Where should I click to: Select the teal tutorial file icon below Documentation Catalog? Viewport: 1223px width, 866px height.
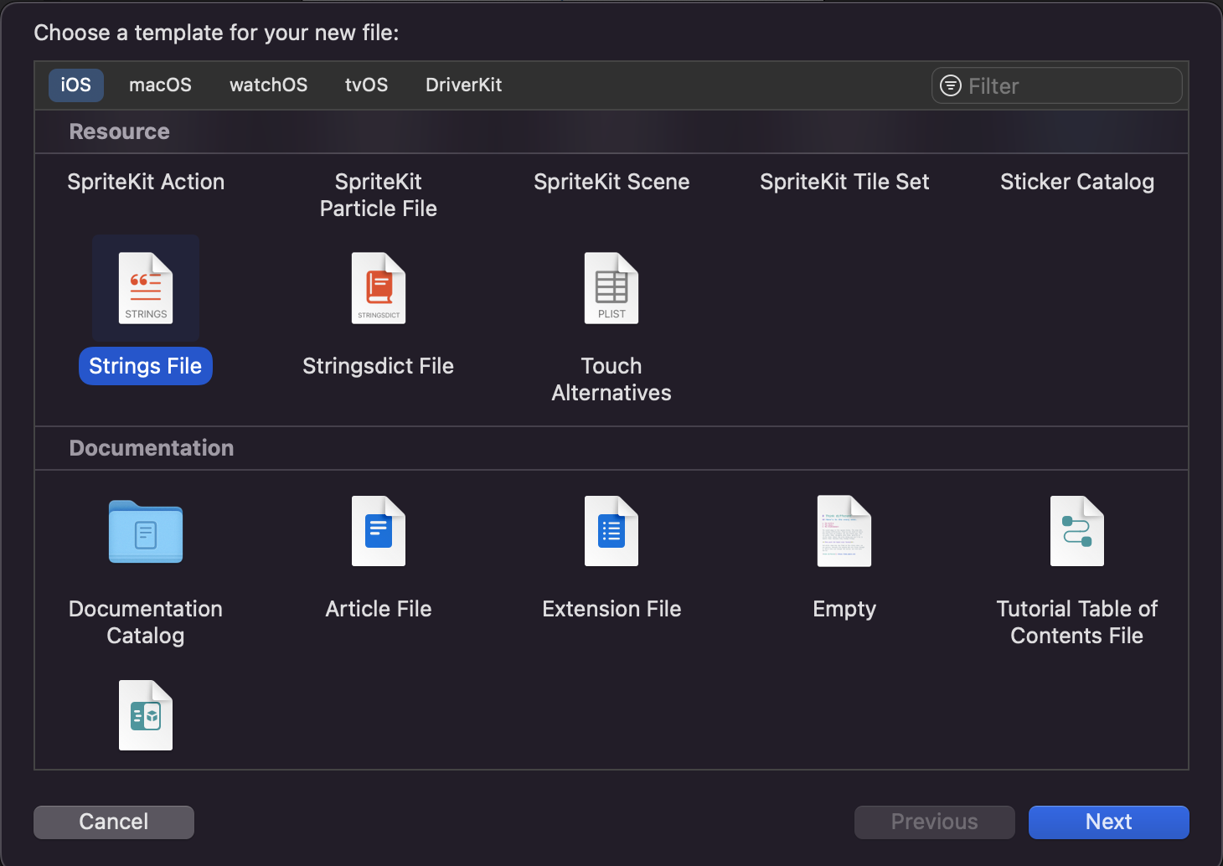tap(146, 715)
